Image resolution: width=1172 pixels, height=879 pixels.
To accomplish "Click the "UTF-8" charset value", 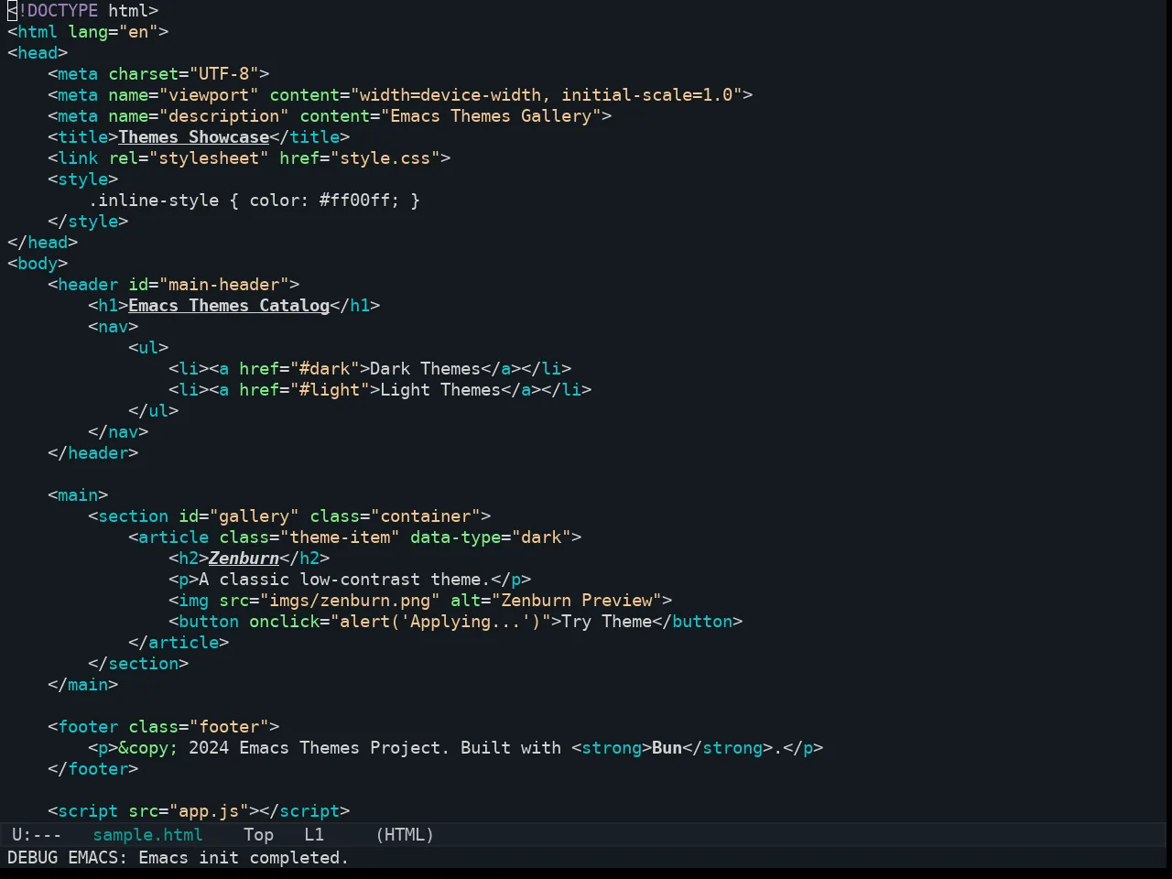I will click(223, 74).
